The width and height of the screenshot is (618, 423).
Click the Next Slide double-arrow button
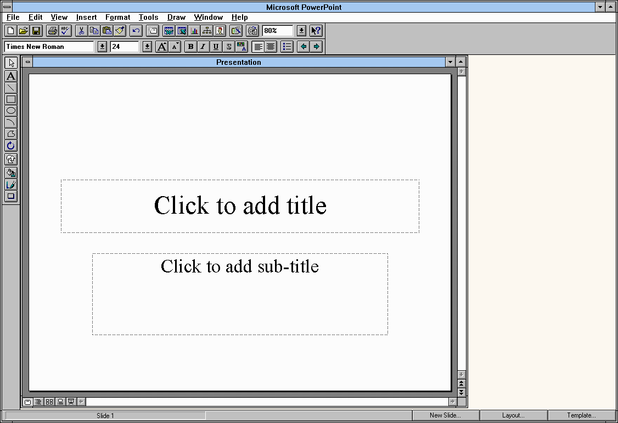point(462,392)
